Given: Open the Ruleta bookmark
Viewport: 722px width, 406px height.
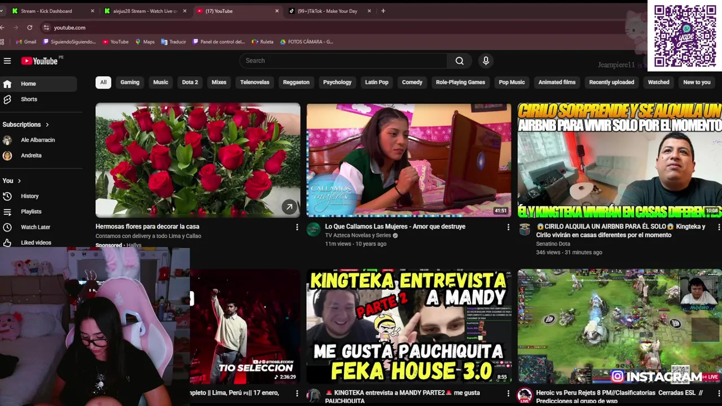Looking at the screenshot, I should pyautogui.click(x=263, y=42).
